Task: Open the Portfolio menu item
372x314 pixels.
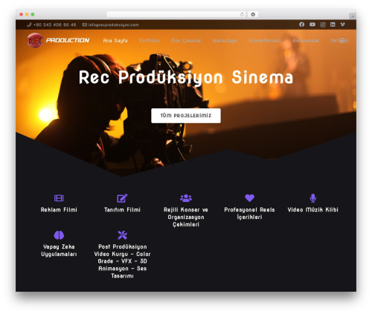Action: (x=150, y=41)
